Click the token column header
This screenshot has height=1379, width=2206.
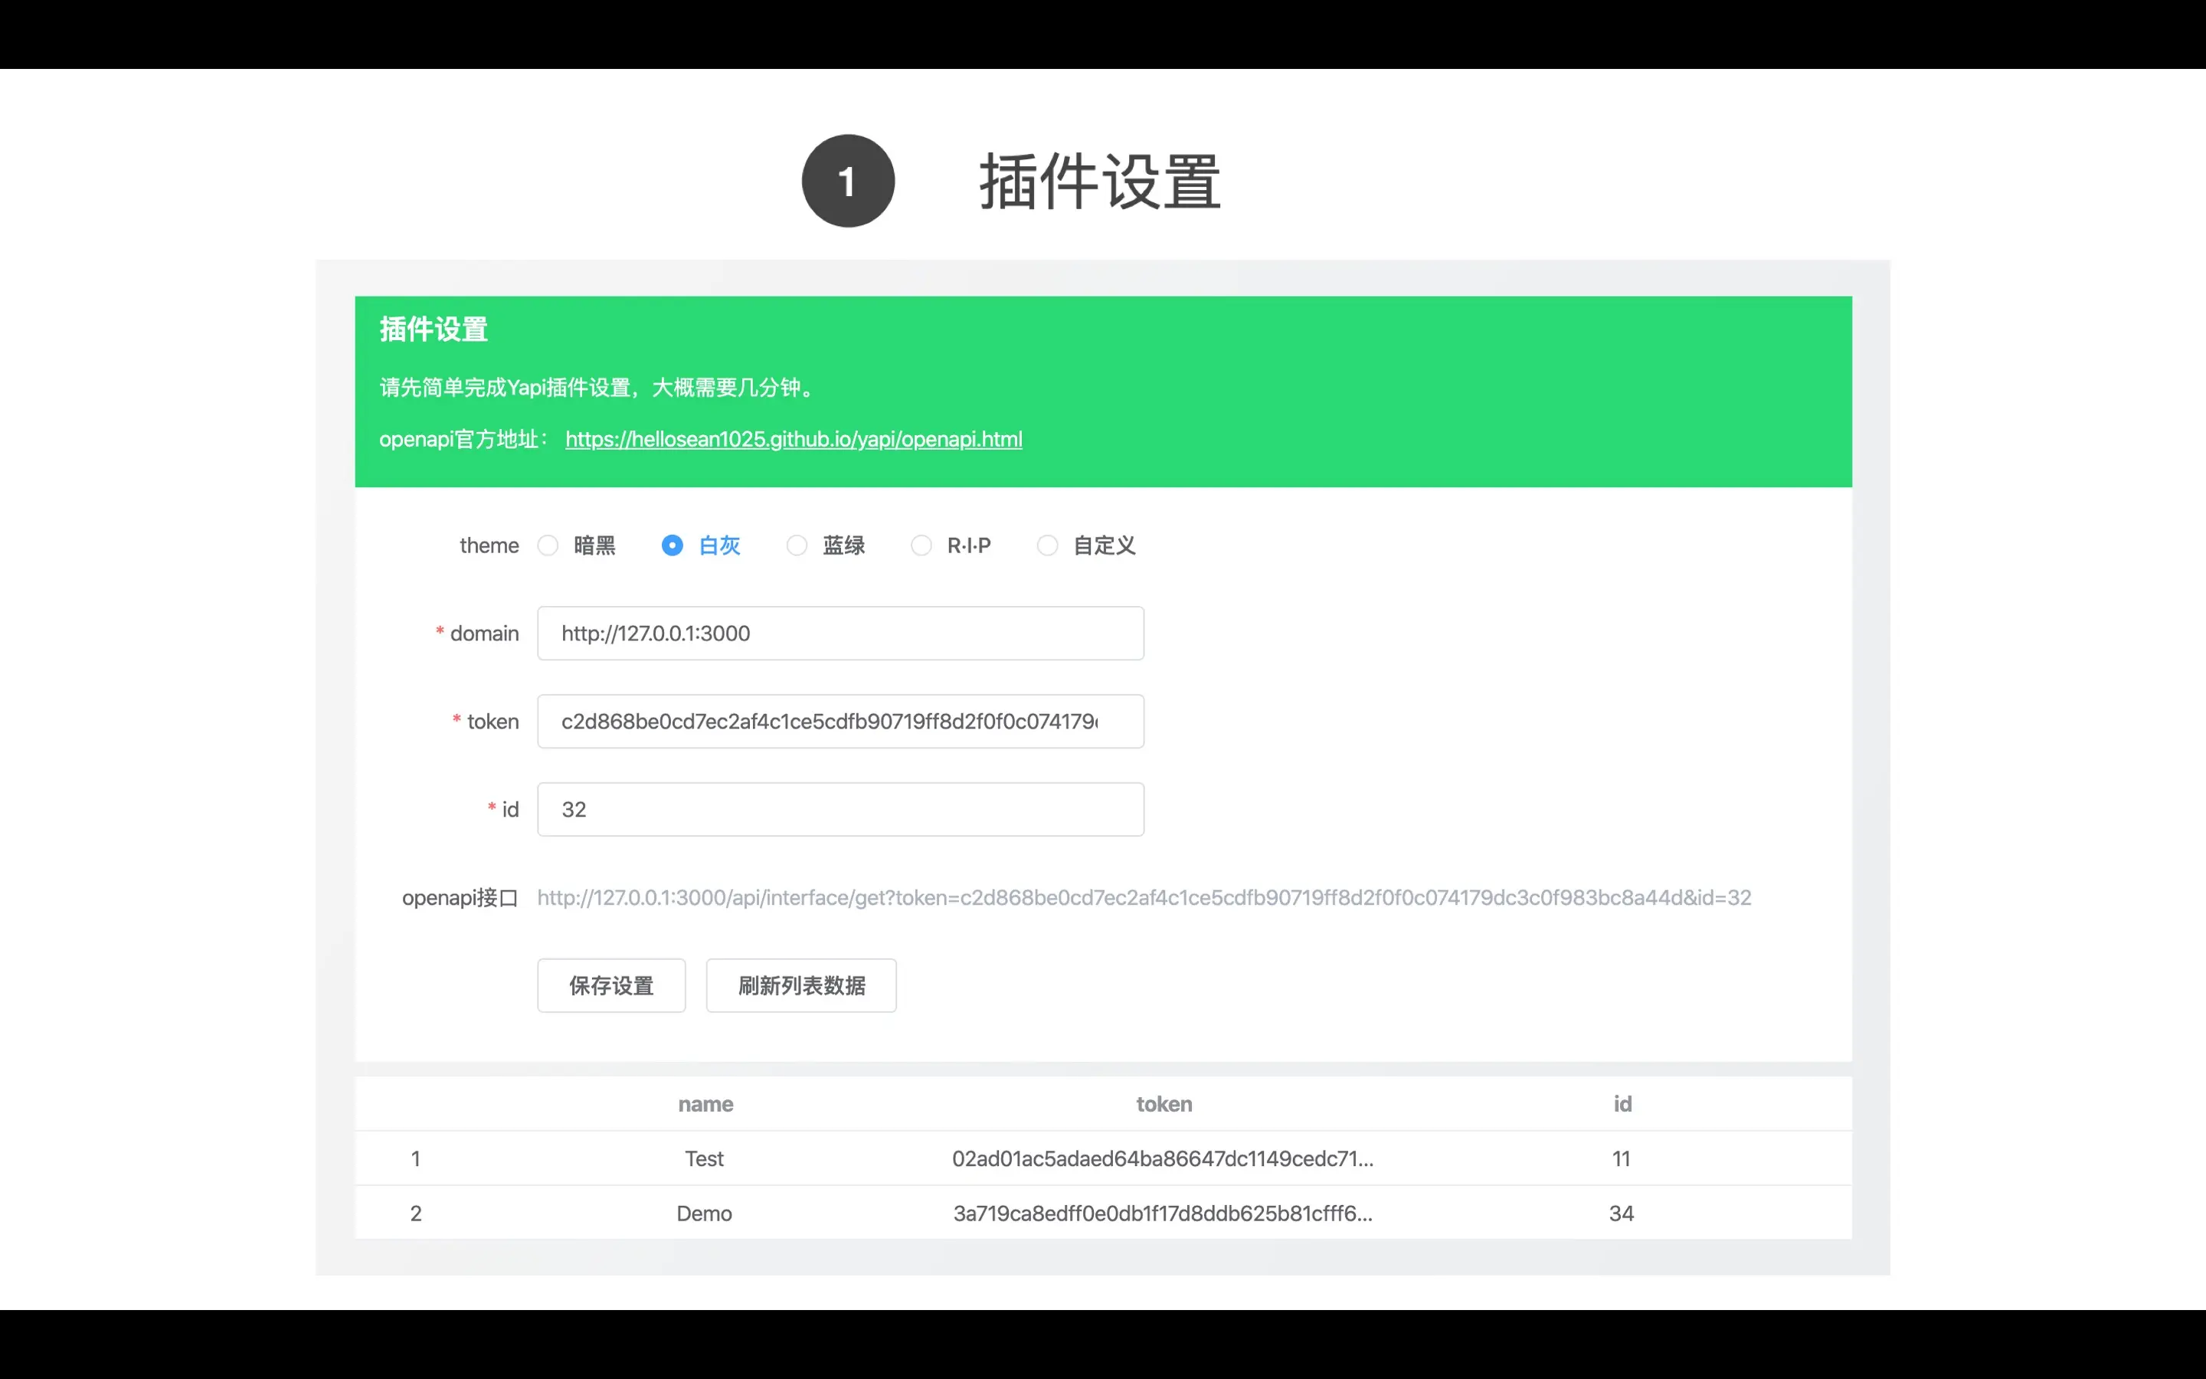[1164, 1103]
